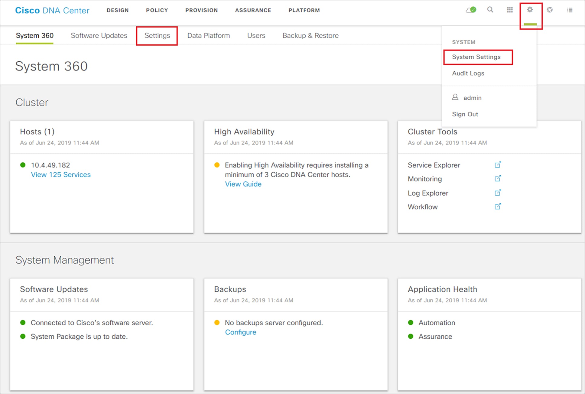This screenshot has height=394, width=585.
Task: Open the search magnifier icon
Action: tap(490, 10)
